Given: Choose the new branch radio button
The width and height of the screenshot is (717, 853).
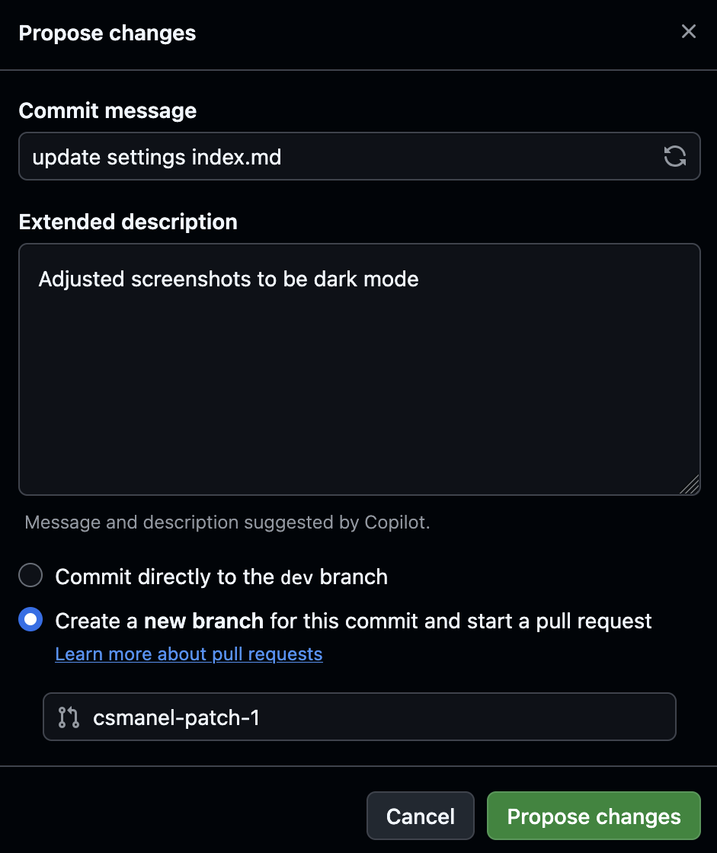Looking at the screenshot, I should click(30, 619).
